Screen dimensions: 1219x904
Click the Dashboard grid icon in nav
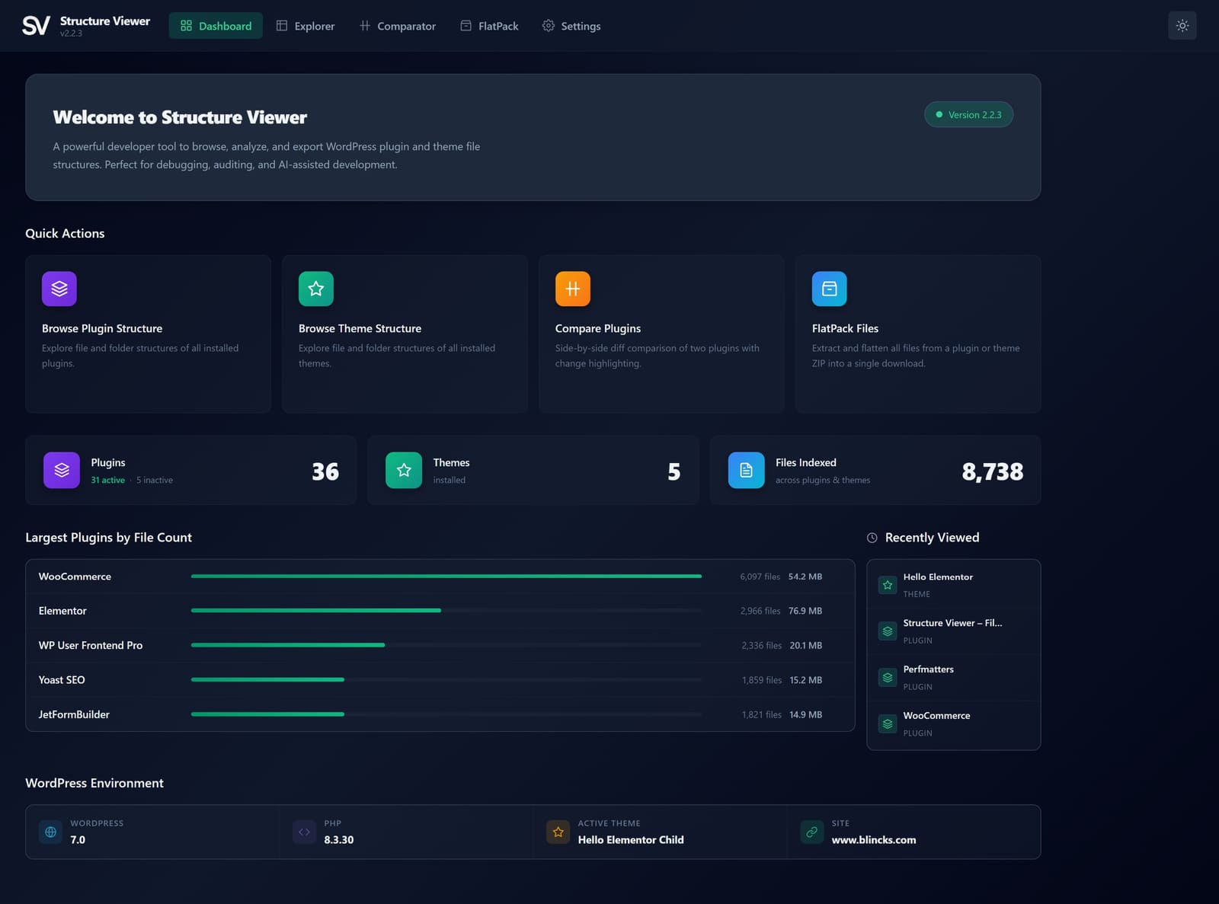click(x=186, y=26)
